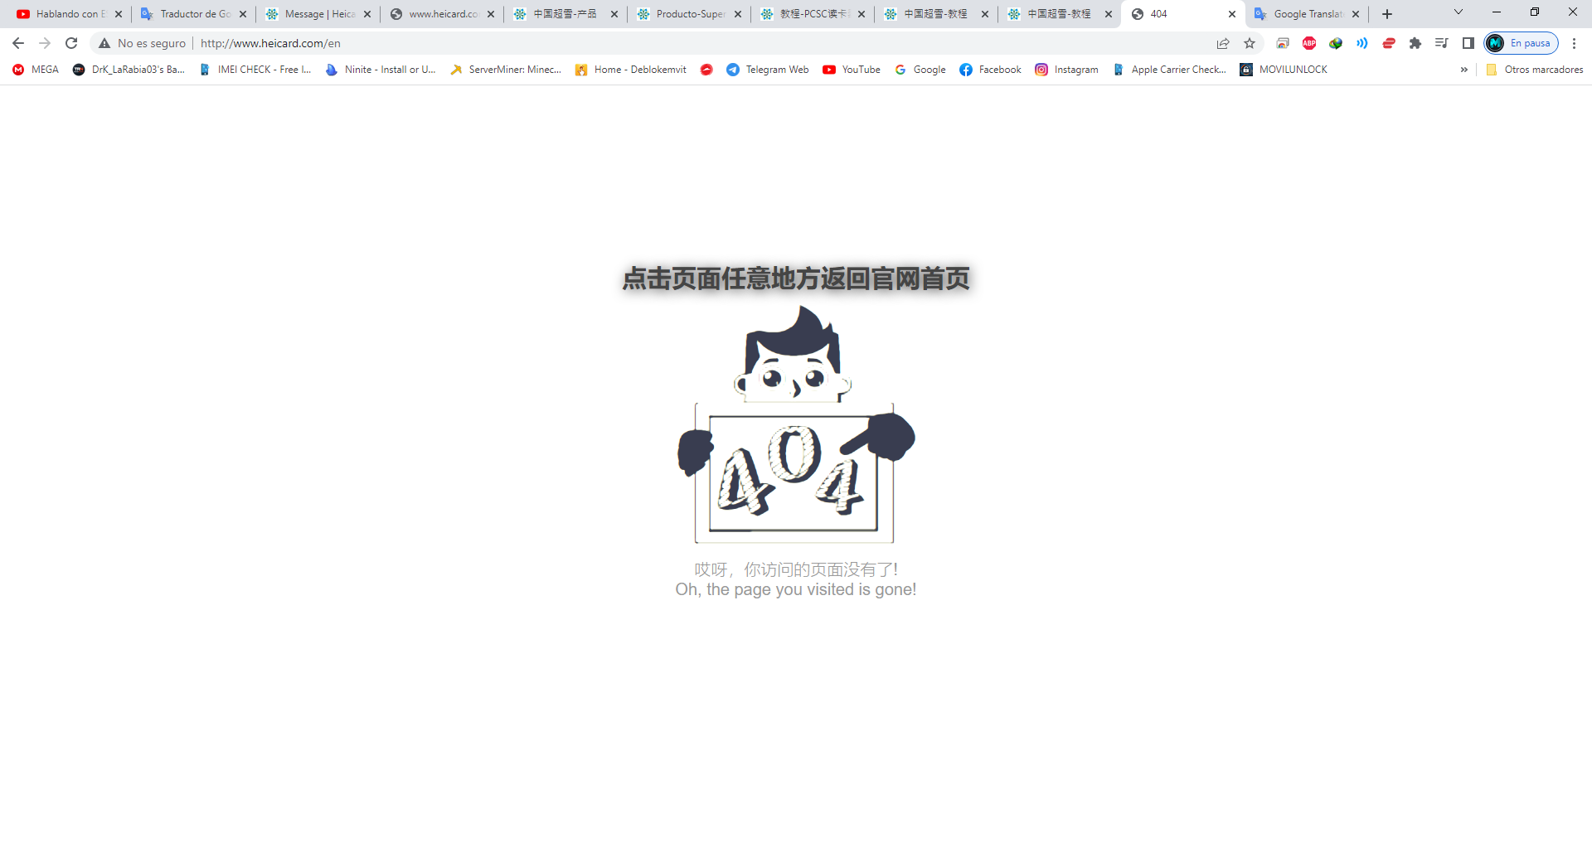
Task: Click the ABP Adblock Plus extension
Action: point(1309,43)
